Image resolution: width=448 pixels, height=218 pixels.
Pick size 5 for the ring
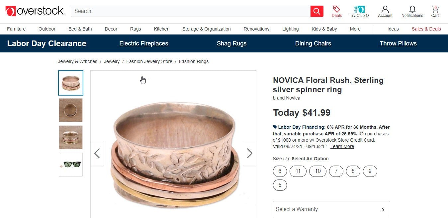[x=280, y=185]
